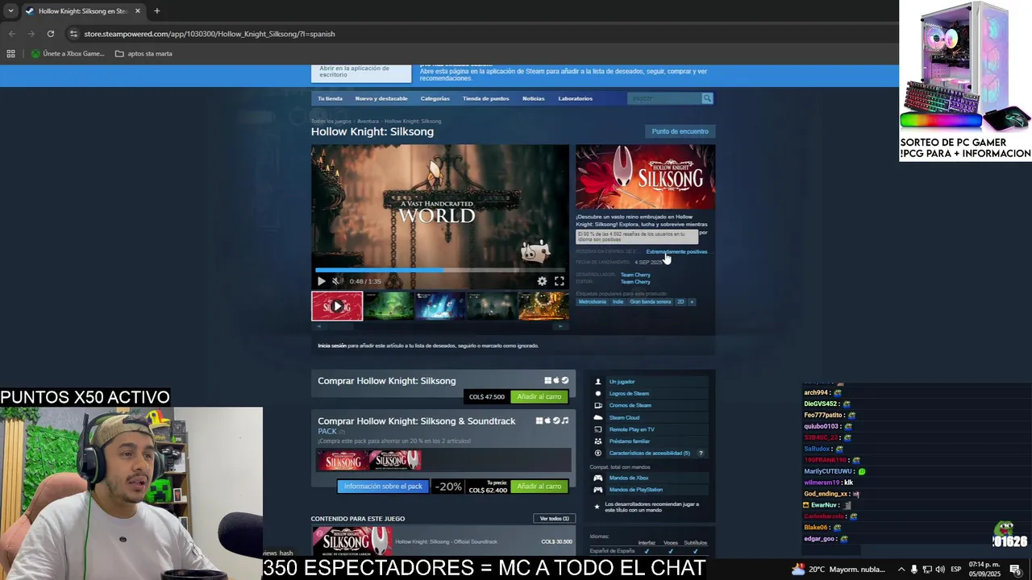This screenshot has width=1032, height=580.
Task: Click Ver todos (1) button
Action: coord(554,519)
